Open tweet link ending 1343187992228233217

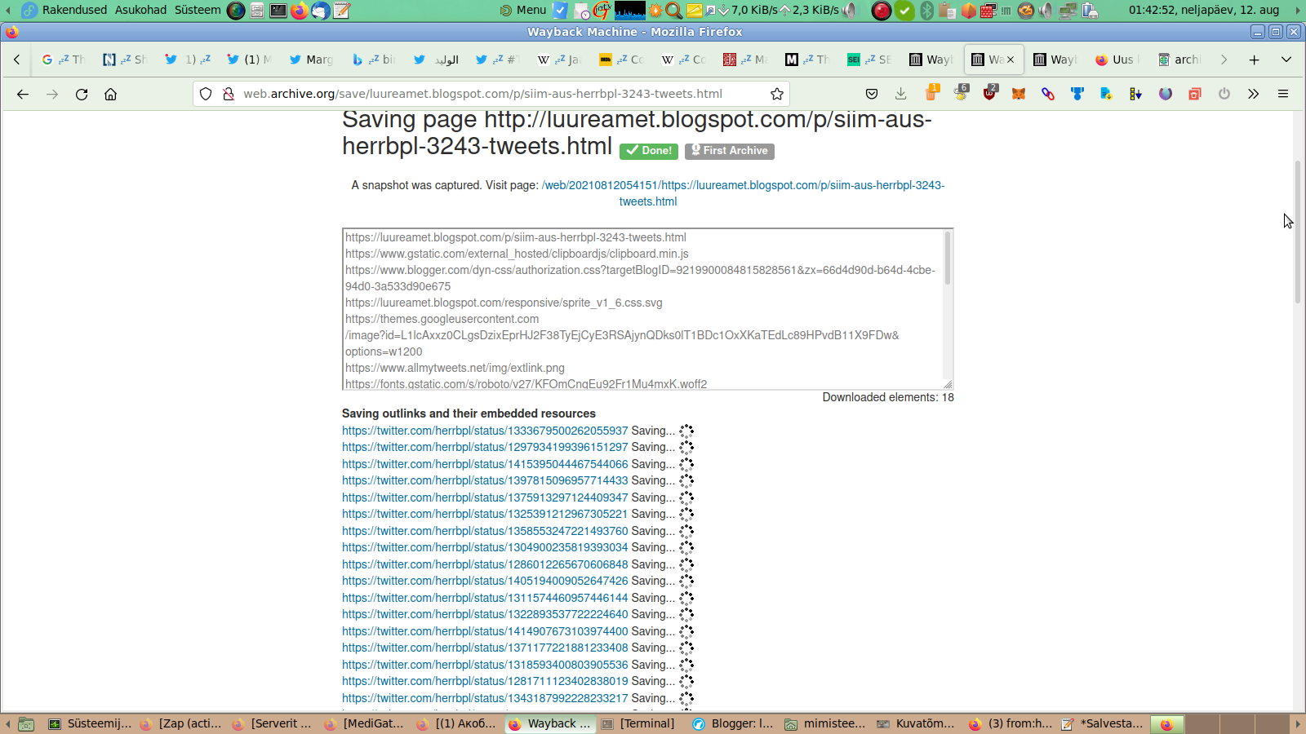point(485,698)
